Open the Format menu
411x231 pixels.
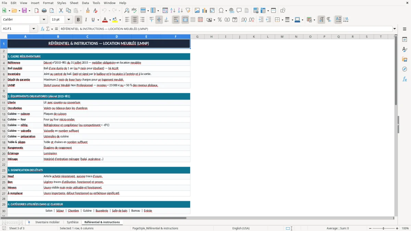click(x=48, y=3)
